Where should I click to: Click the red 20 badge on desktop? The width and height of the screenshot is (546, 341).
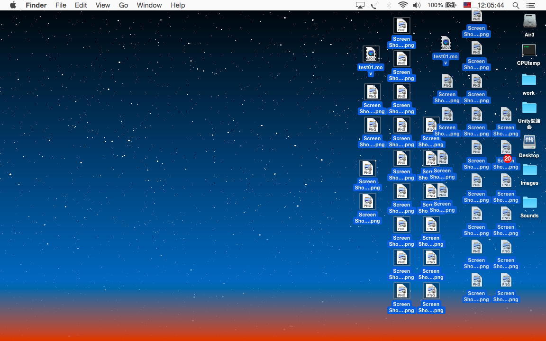point(508,159)
